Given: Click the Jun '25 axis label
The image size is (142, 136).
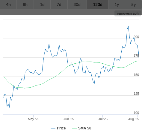Looking at the screenshot, I should click(69, 119).
